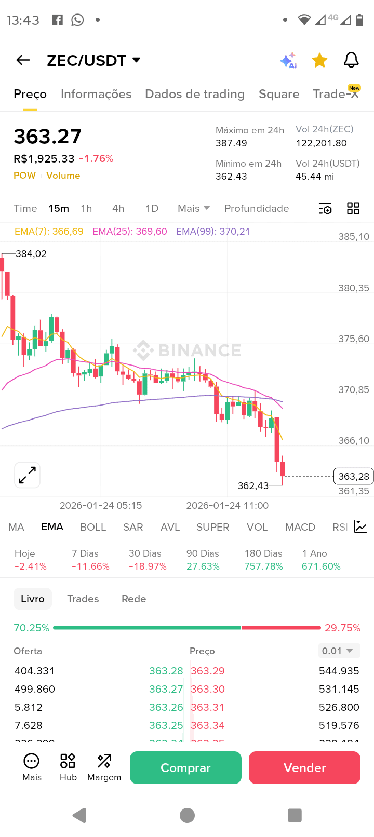374x837 pixels.
Task: Open the Hub icon
Action: [68, 767]
